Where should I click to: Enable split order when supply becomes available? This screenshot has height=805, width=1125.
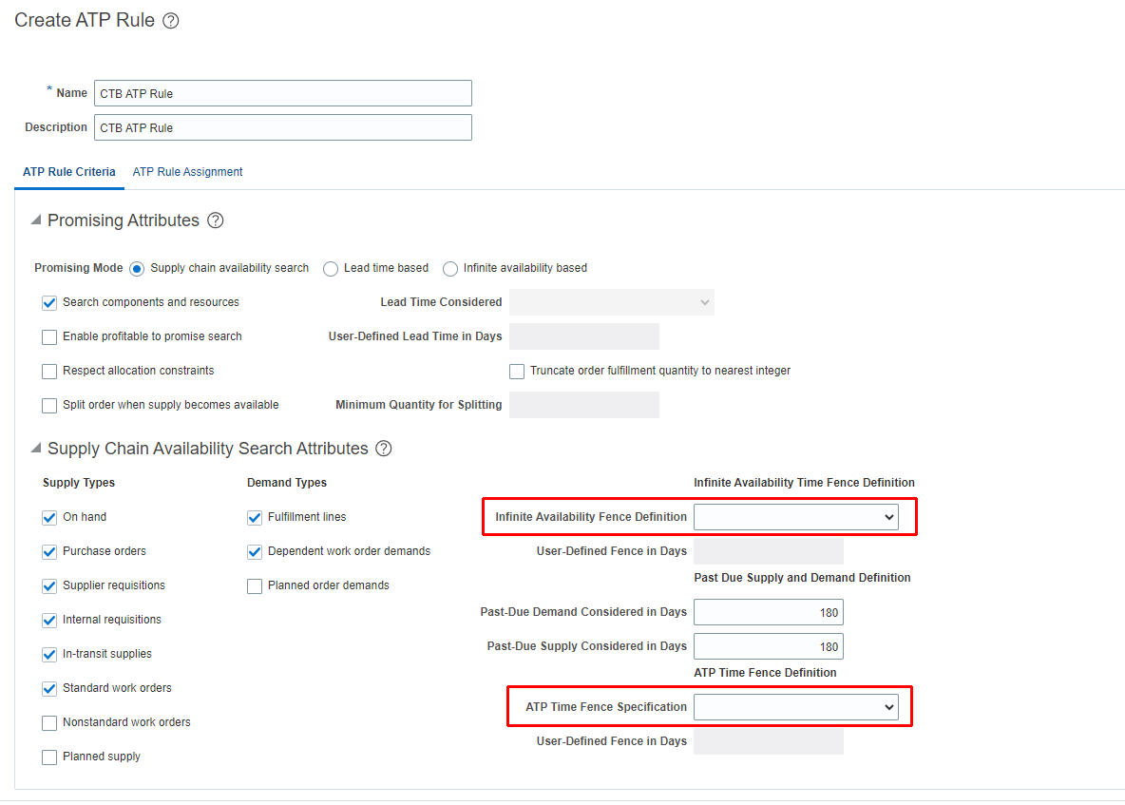(48, 405)
